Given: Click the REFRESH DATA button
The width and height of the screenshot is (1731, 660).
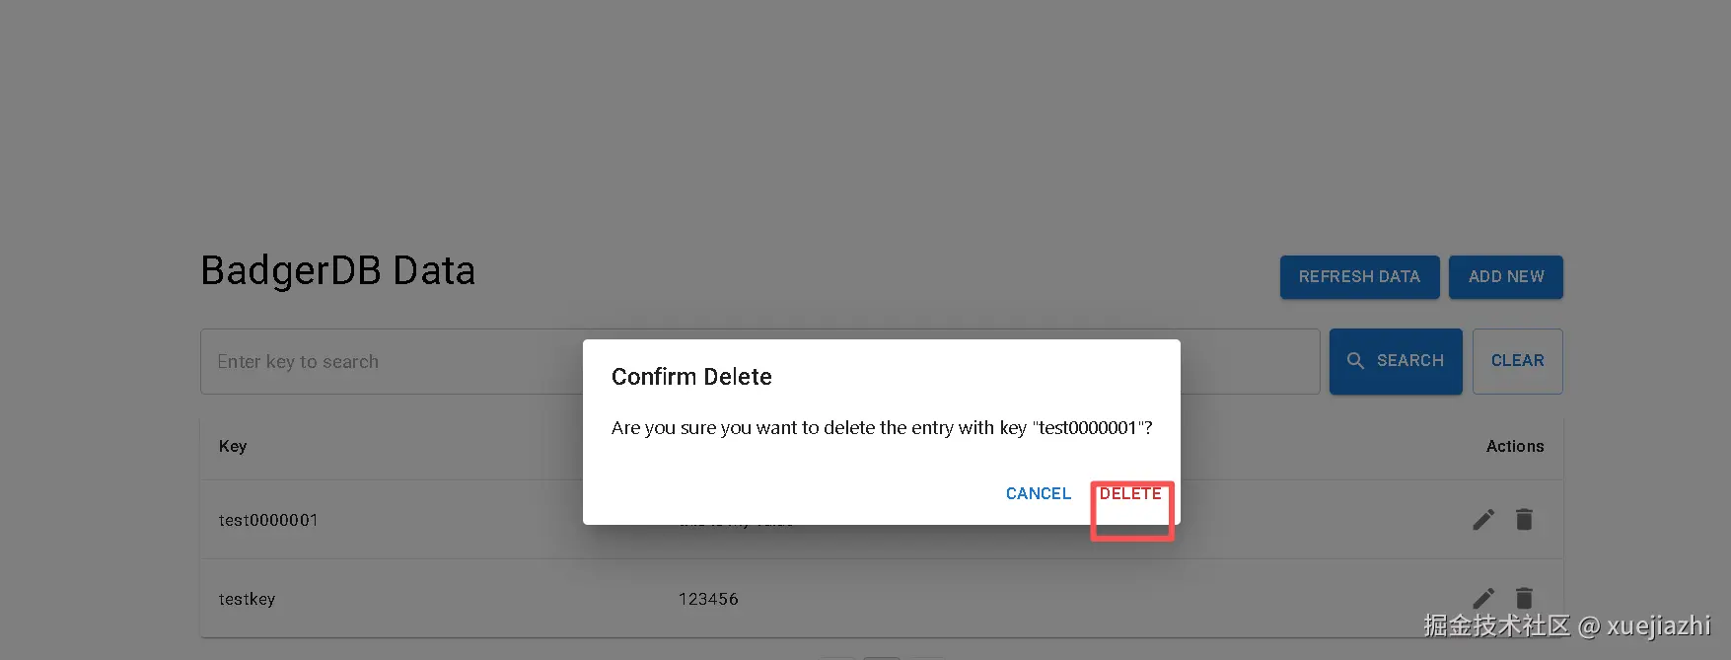Looking at the screenshot, I should pyautogui.click(x=1359, y=277).
